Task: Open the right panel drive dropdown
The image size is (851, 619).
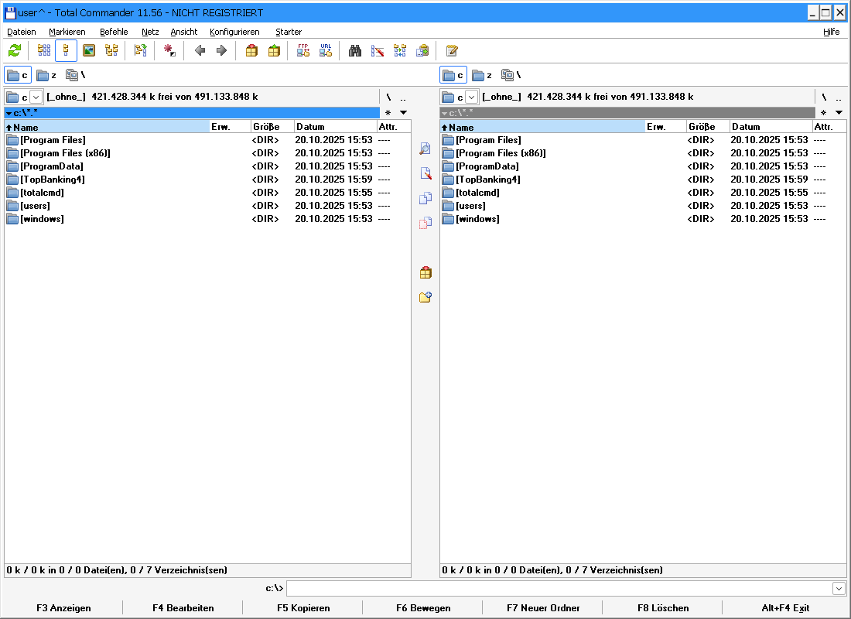Action: [471, 97]
